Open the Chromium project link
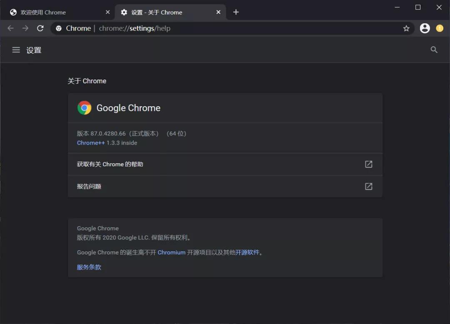The image size is (450, 324). 172,252
